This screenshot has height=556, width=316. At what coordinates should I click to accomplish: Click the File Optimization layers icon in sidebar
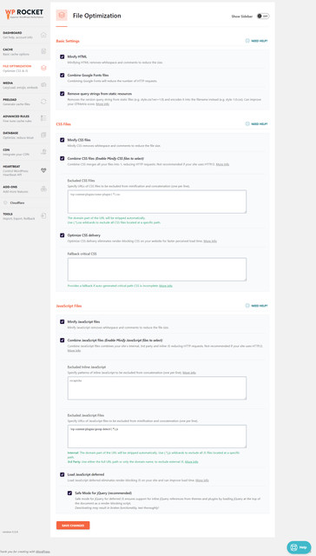click(x=43, y=68)
